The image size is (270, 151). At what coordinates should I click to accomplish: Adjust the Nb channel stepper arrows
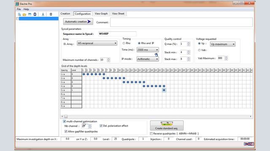[x=90, y=126]
